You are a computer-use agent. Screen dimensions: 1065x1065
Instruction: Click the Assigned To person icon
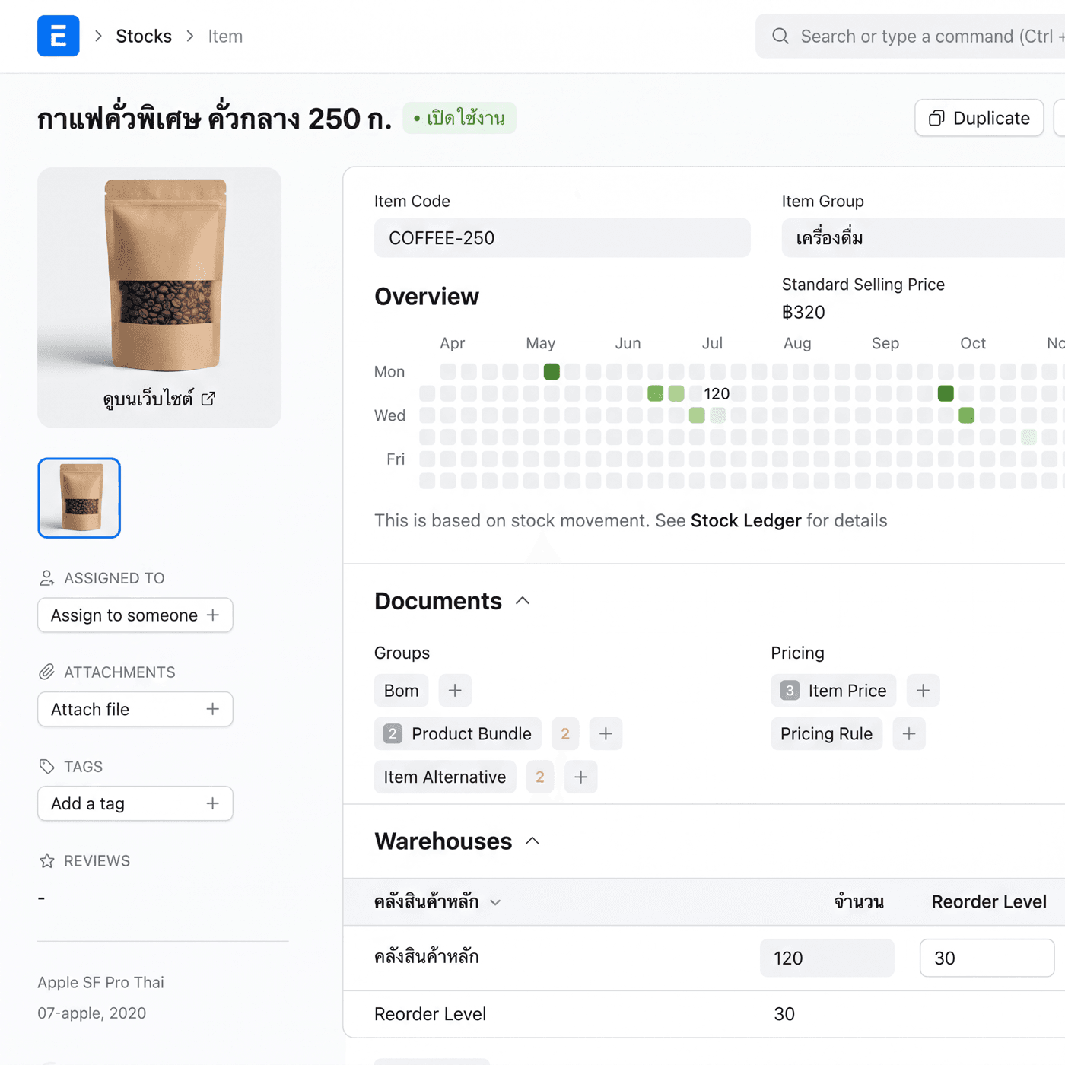pos(46,578)
